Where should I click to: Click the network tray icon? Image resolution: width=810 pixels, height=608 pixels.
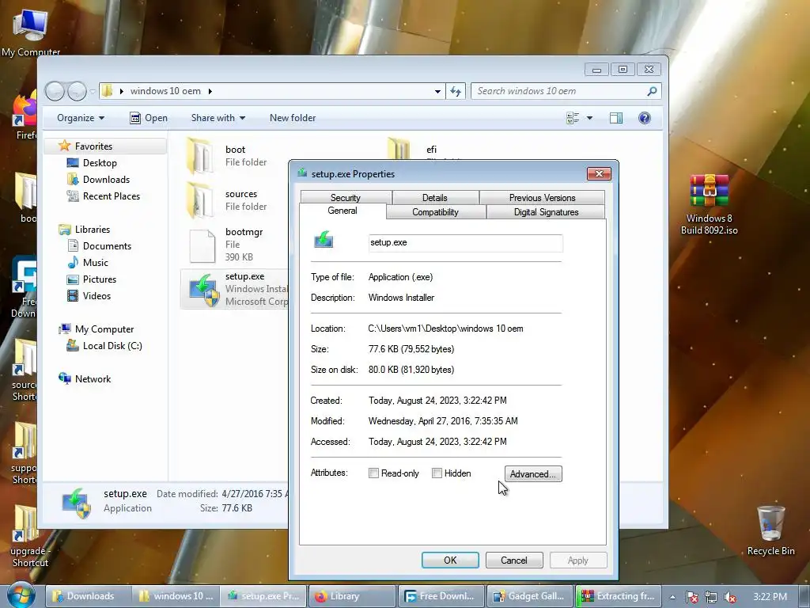click(711, 597)
